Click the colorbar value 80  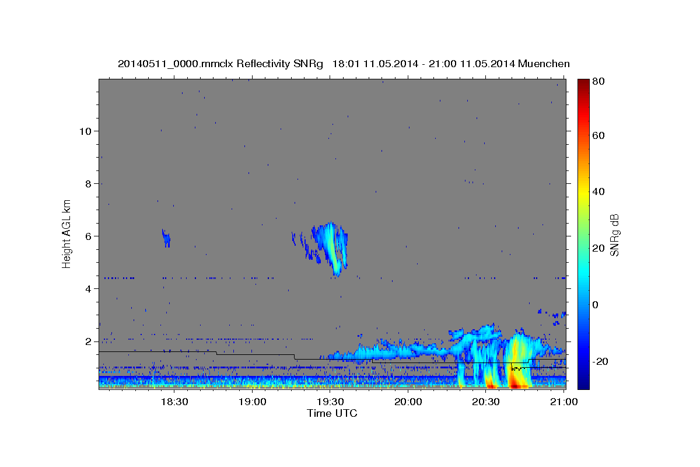click(x=598, y=82)
